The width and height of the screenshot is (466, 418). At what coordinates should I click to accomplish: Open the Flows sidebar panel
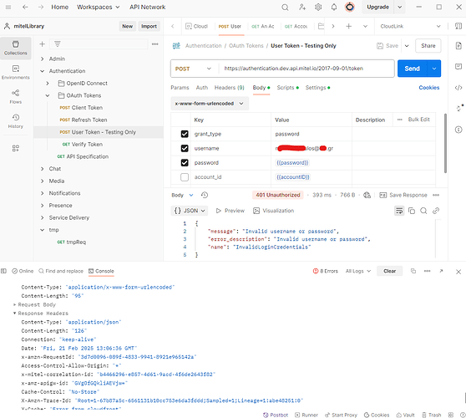point(16,97)
